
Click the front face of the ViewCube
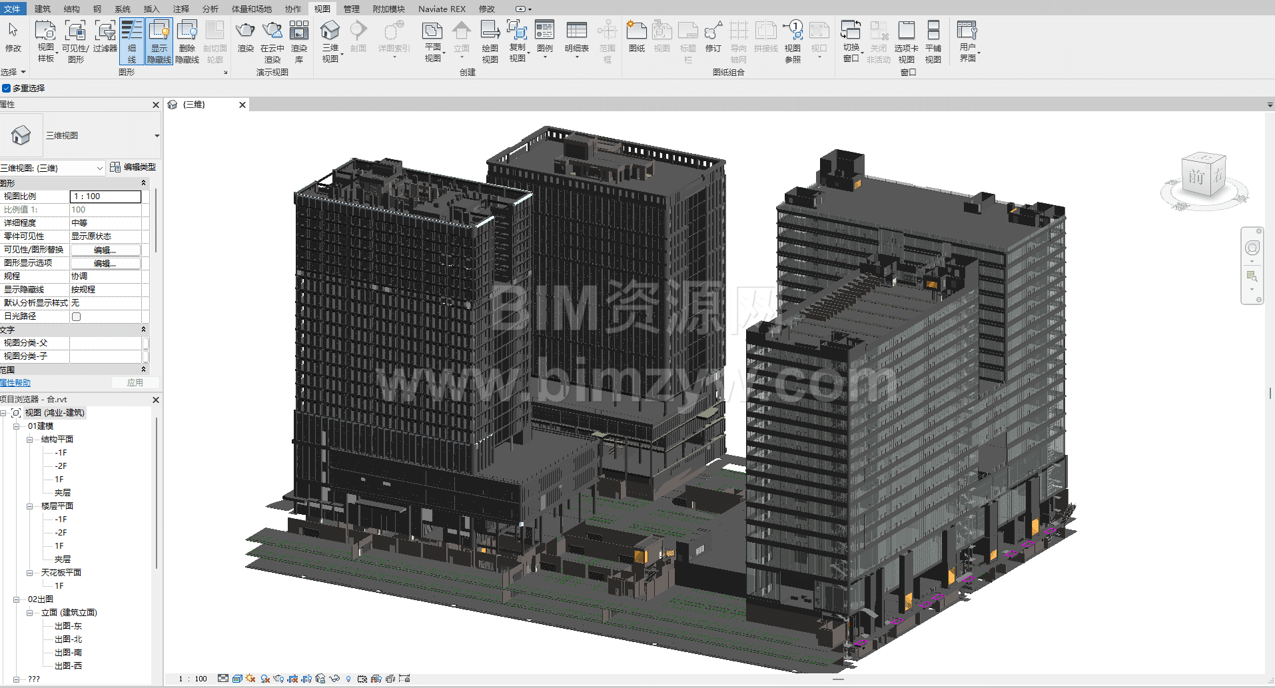pyautogui.click(x=1196, y=176)
